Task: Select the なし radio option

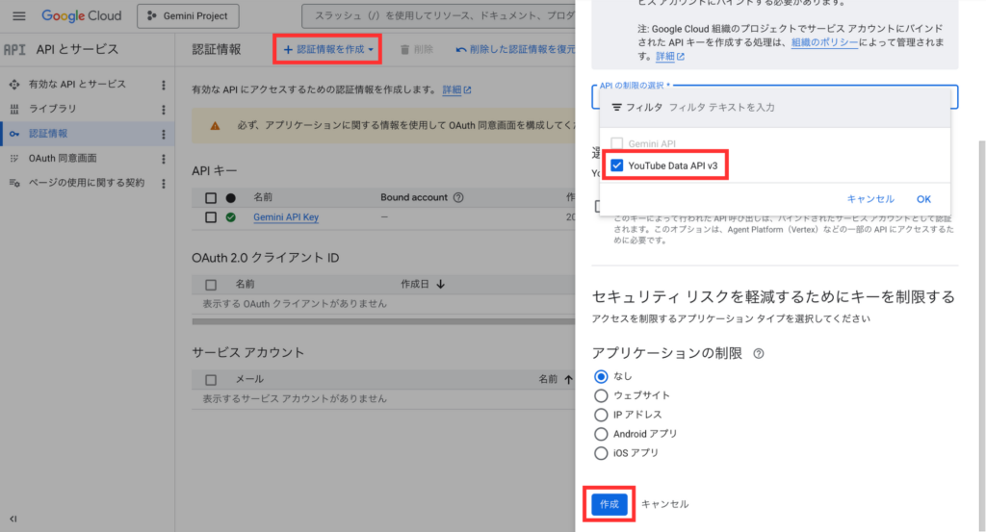Action: tap(601, 376)
